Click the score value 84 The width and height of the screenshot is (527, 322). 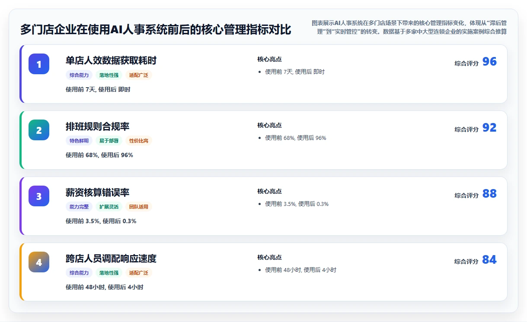[489, 260]
